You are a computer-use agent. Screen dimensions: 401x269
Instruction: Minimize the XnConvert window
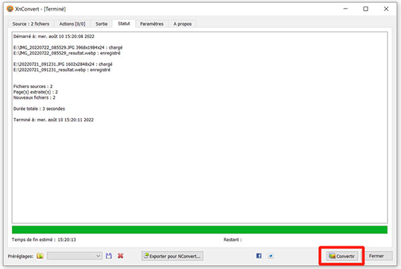[x=346, y=9]
